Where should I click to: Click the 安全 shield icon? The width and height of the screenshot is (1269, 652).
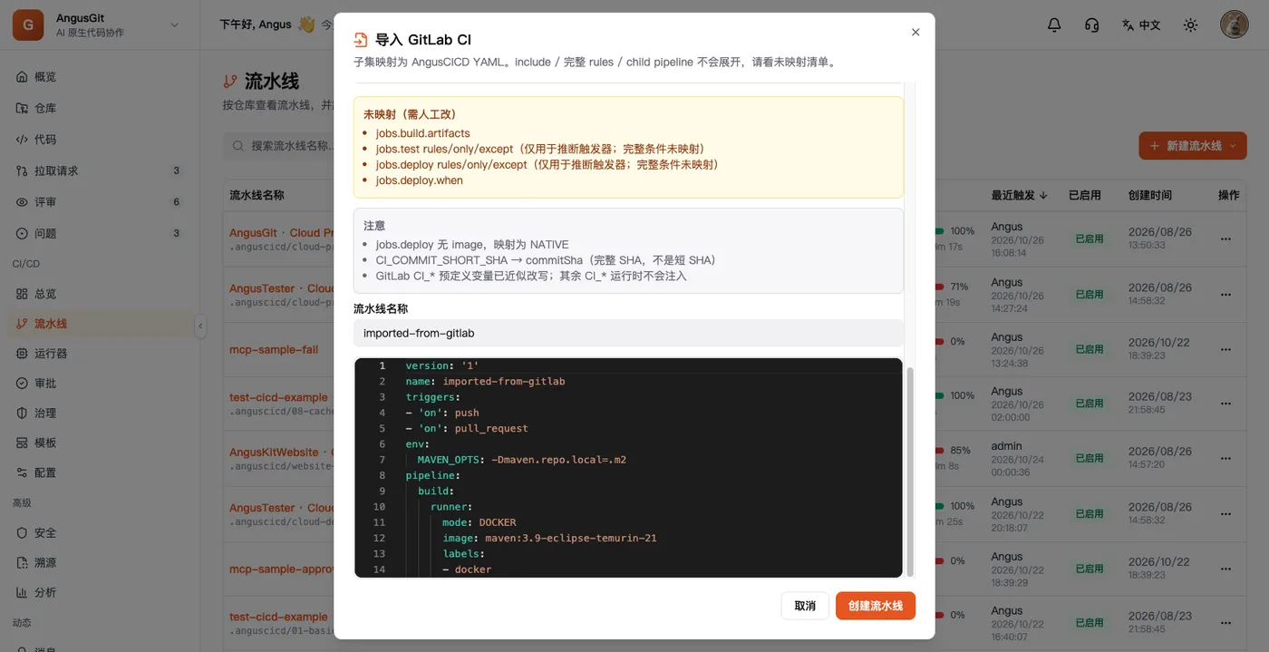point(23,533)
